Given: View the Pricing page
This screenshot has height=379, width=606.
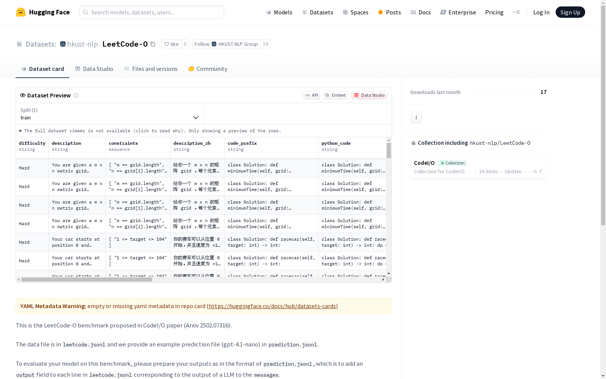Looking at the screenshot, I should (494, 12).
